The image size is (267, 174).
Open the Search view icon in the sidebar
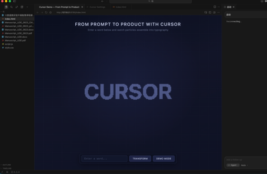(11, 7)
